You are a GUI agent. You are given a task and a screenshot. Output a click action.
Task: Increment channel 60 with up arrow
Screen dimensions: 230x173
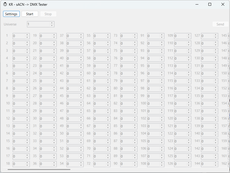pos(108,72)
